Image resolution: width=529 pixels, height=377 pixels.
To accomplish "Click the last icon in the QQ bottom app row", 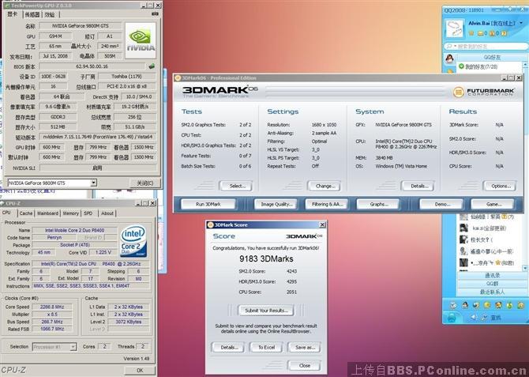I will click(520, 305).
